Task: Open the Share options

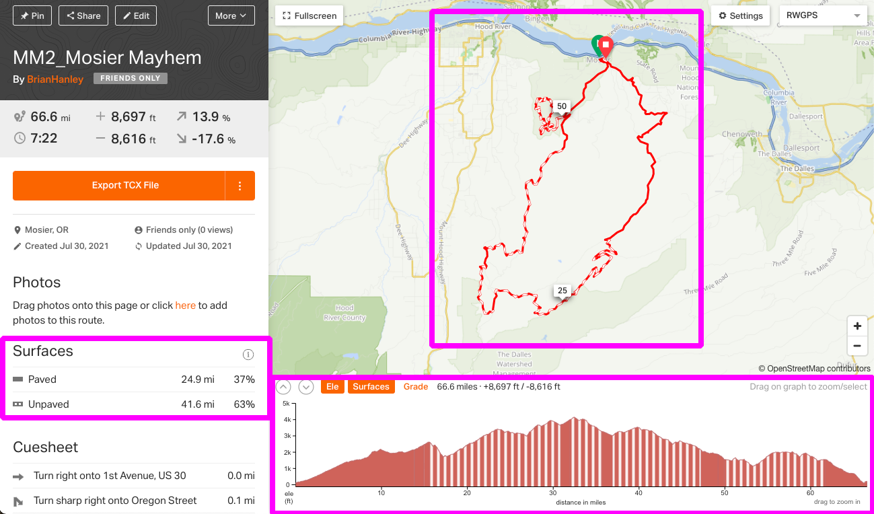Action: [x=83, y=15]
